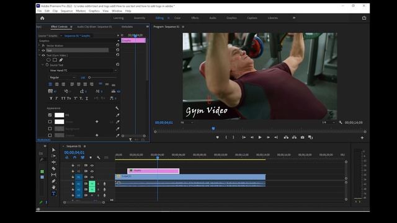Select the Type tool
Image resolution: width=397 pixels, height=223 pixels.
pos(53,193)
